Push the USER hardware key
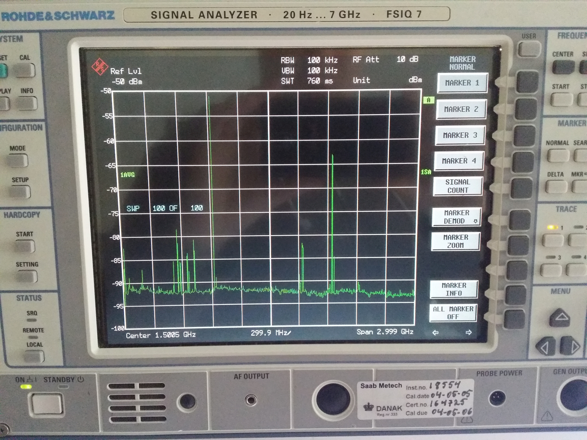Viewport: 587px width, 440px height. pyautogui.click(x=529, y=49)
